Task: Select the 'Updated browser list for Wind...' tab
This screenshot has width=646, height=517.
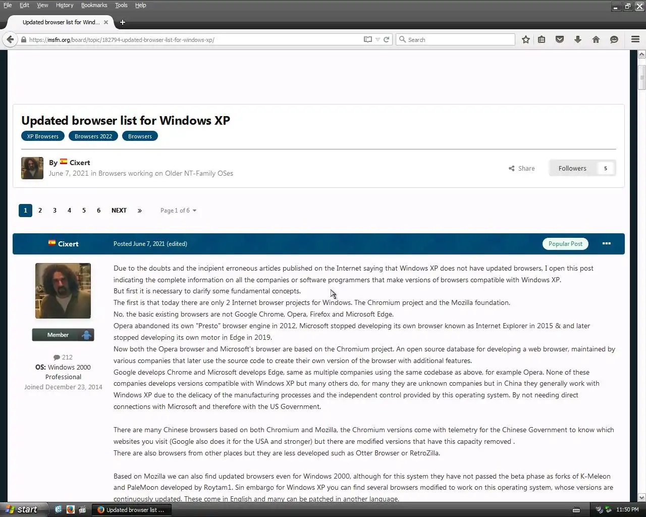Action: 61,22
